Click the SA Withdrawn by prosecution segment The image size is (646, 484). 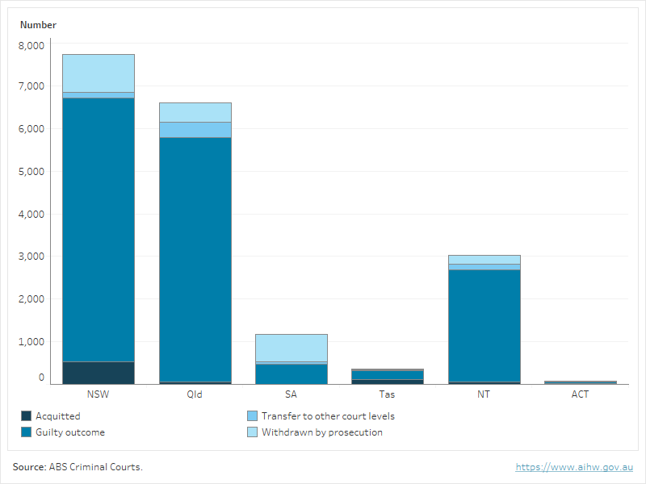tap(292, 348)
